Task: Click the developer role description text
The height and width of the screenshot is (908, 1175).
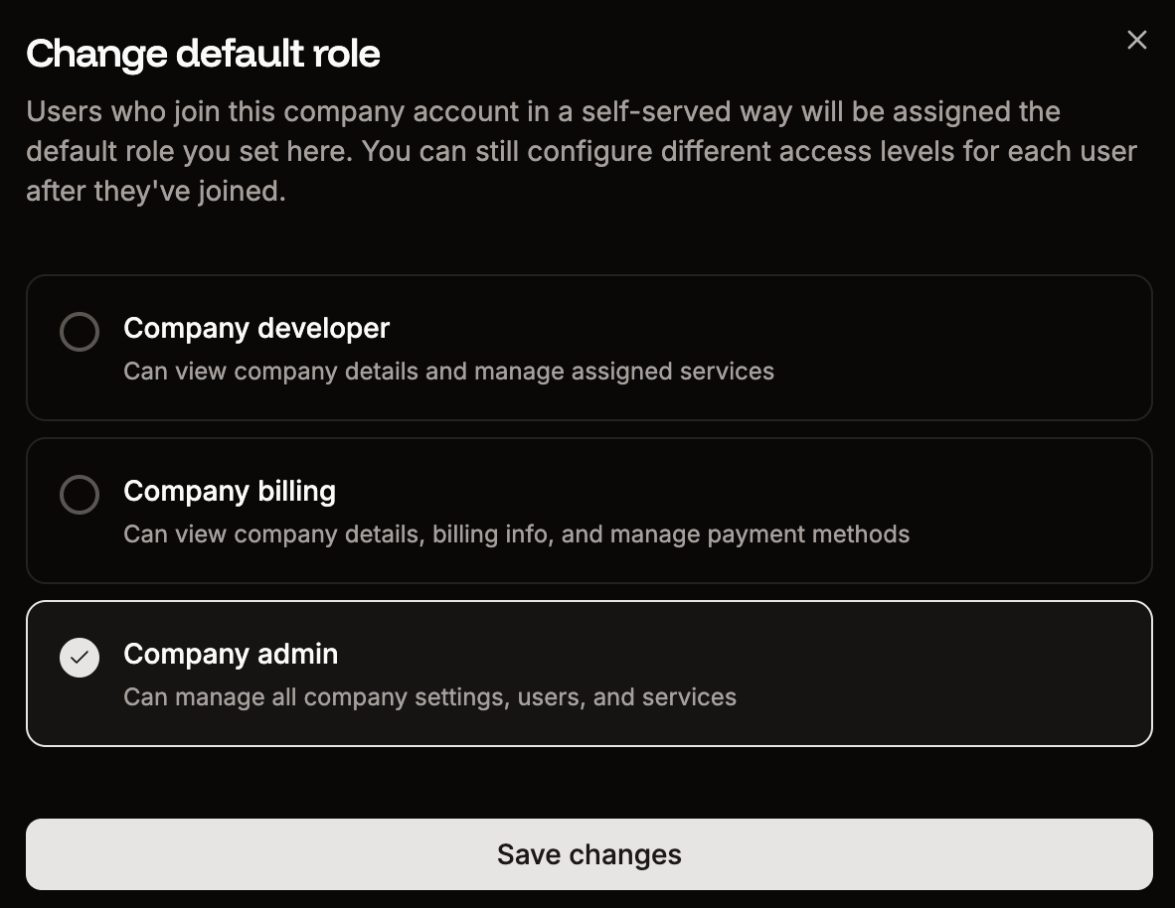Action: click(x=447, y=371)
